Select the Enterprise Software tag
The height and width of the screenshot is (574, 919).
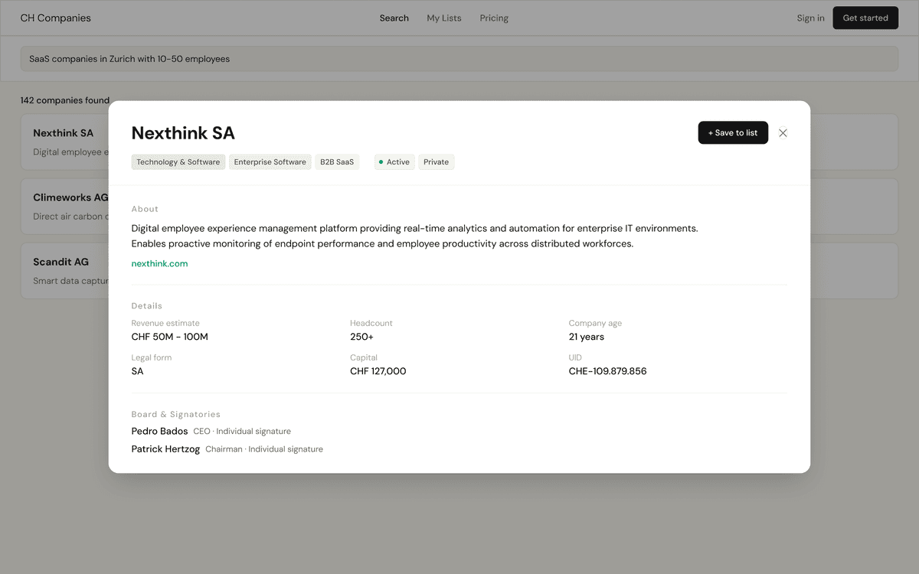[x=270, y=162]
